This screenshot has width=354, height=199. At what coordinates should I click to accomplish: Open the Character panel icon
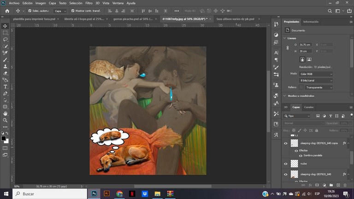point(276,53)
